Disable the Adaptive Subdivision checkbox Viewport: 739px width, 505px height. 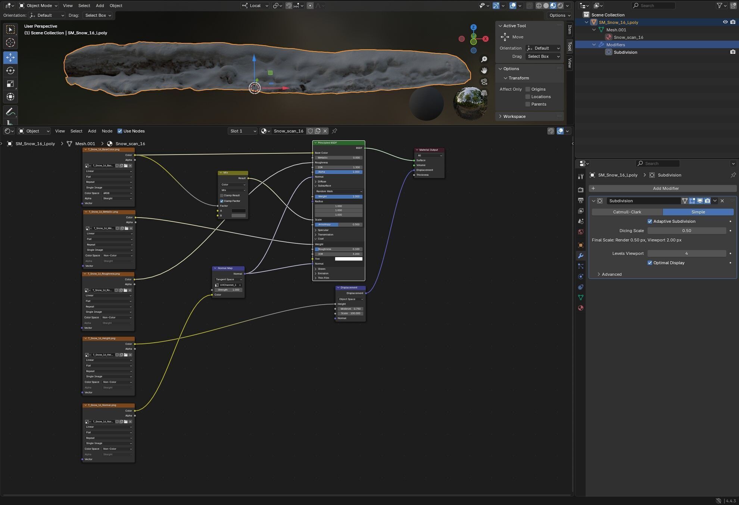click(650, 221)
